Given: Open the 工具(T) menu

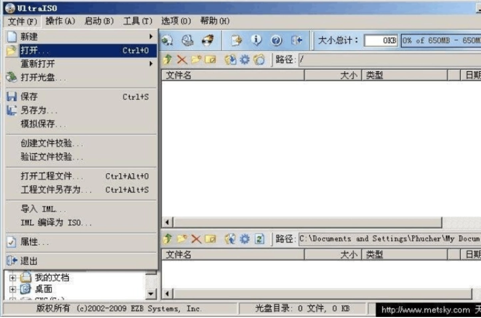Looking at the screenshot, I should click(x=137, y=21).
